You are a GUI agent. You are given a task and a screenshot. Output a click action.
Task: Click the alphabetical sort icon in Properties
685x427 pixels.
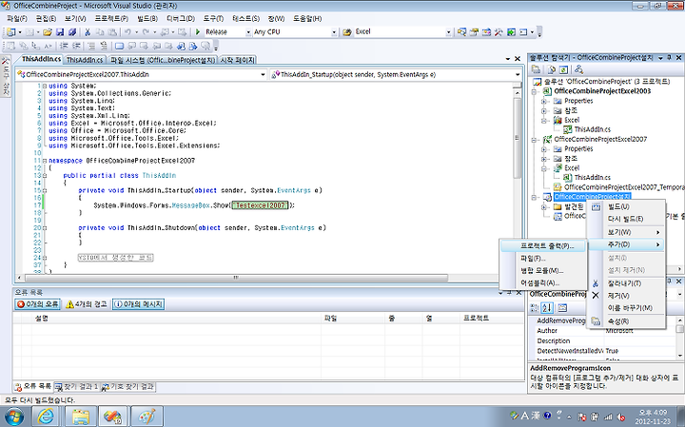[x=547, y=308]
